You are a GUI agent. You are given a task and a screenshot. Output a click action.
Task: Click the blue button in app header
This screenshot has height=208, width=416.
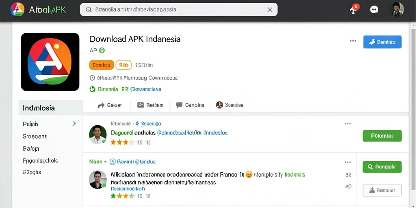point(382,42)
